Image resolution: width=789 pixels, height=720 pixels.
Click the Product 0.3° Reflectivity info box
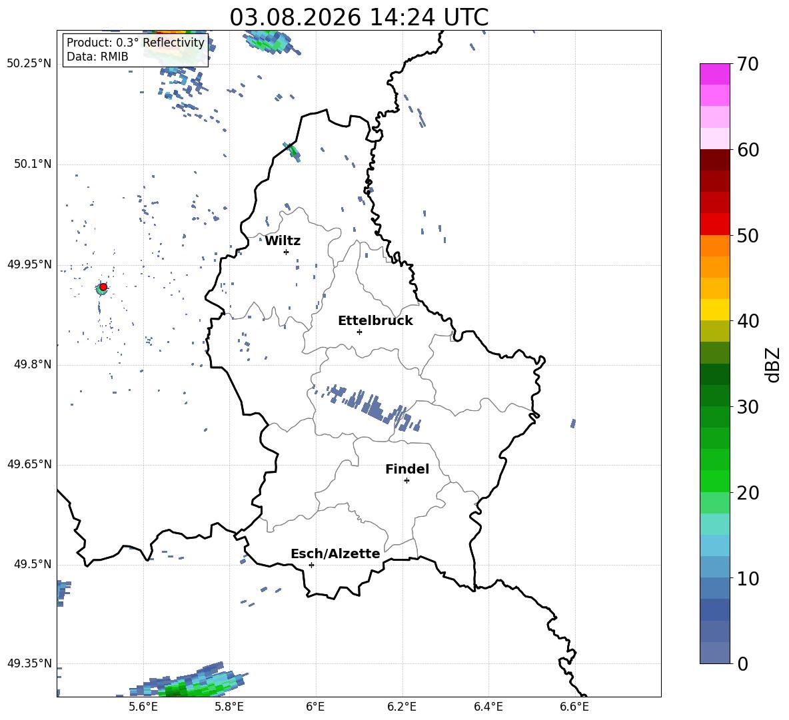pos(135,49)
